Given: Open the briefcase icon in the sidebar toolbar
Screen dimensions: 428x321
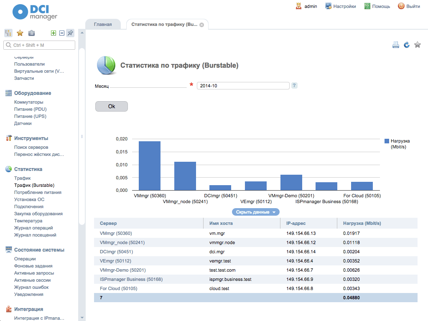Looking at the screenshot, I should 31,33.
